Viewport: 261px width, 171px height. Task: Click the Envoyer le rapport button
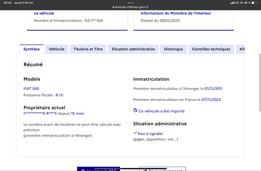coord(162,169)
